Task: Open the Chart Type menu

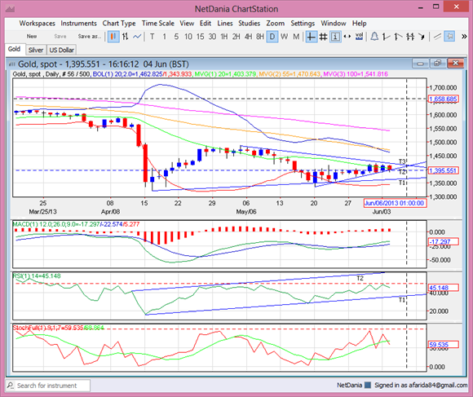Action: point(119,23)
